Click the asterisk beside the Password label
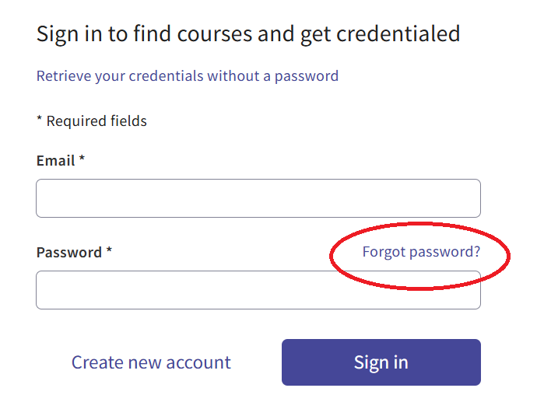The width and height of the screenshot is (558, 402). 109,251
